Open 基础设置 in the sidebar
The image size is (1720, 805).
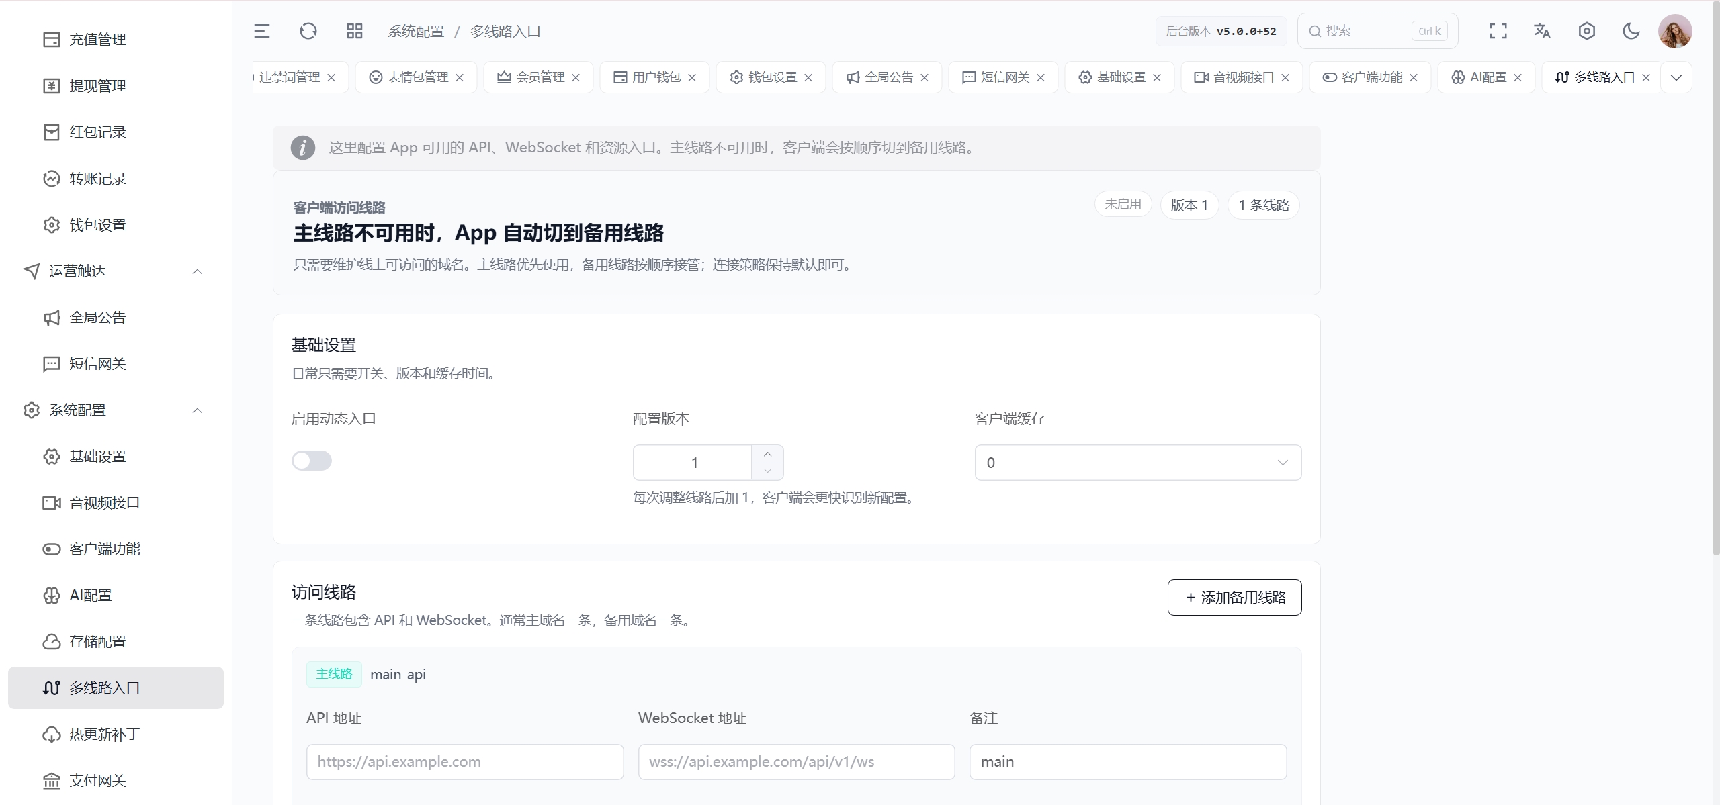pyautogui.click(x=116, y=457)
